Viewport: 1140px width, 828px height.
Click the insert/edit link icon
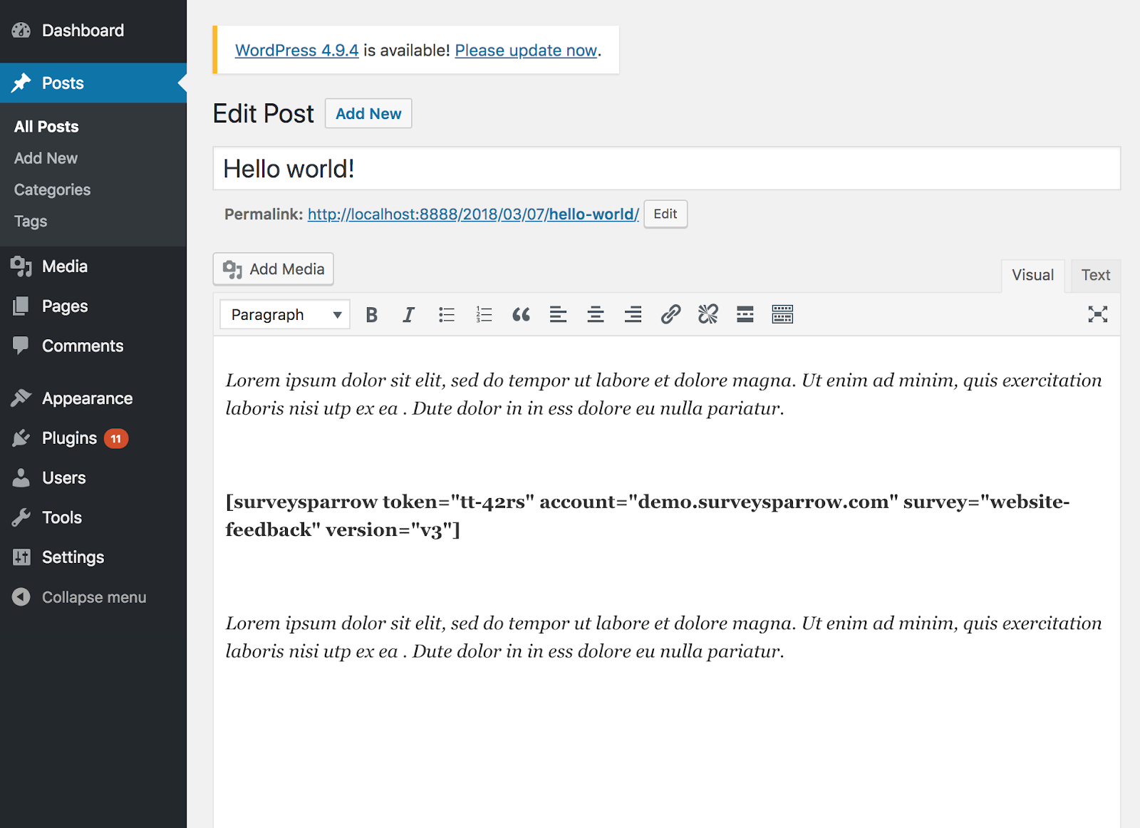(x=670, y=315)
